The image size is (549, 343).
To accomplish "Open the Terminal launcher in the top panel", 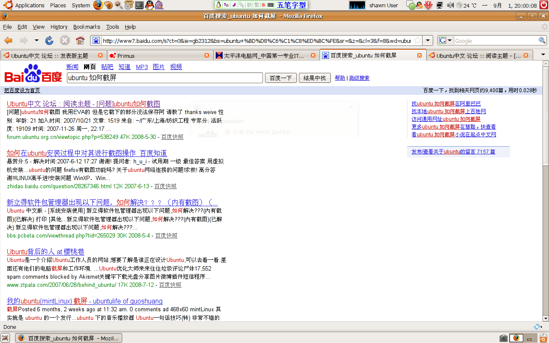I will coord(139,5).
